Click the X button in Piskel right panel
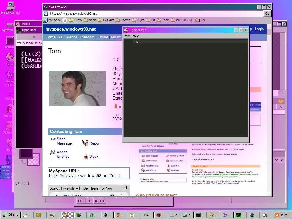Viewport: 292px width, 219px height. tap(281, 107)
